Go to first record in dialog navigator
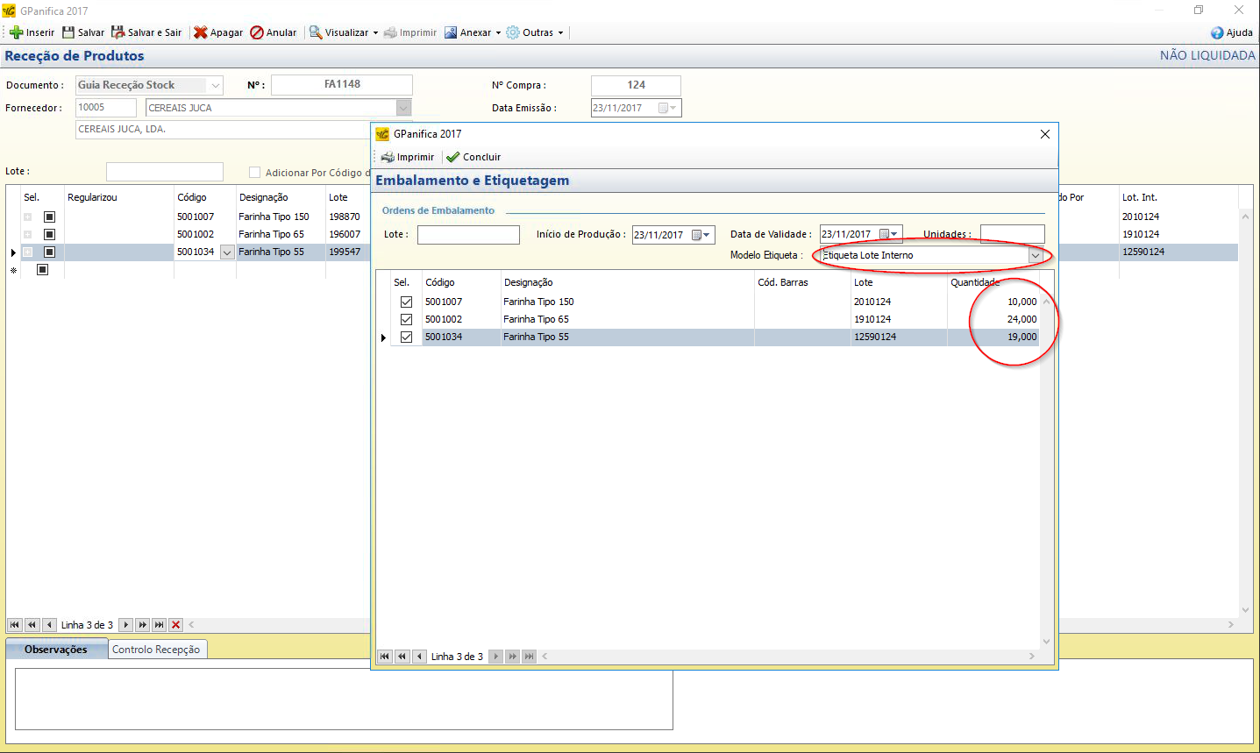 [385, 657]
